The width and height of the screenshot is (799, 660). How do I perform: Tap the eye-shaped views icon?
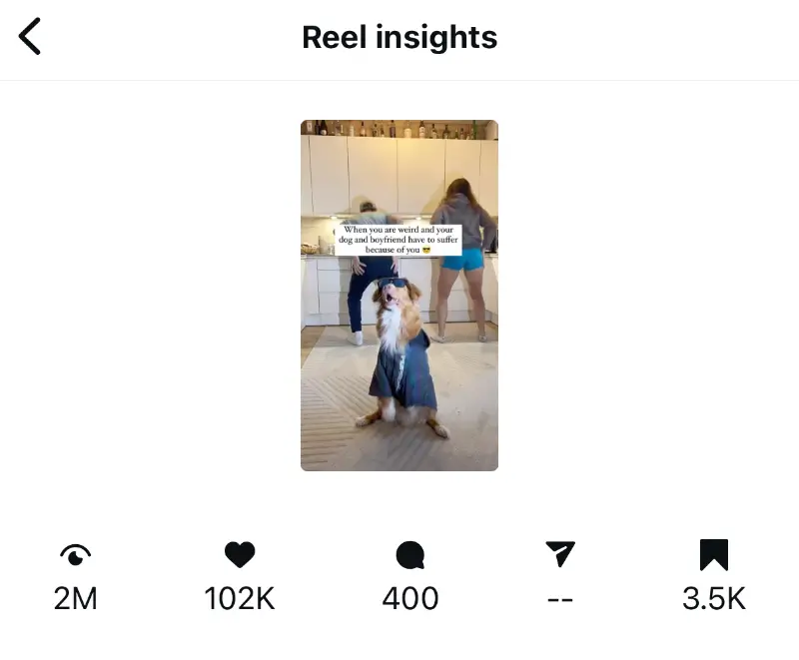76,554
